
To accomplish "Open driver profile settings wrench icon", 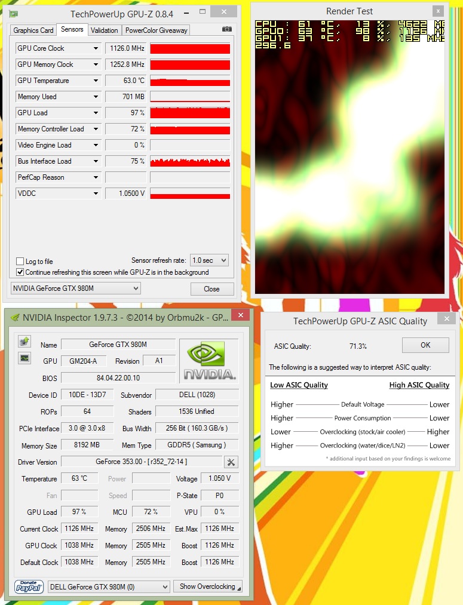I will (231, 462).
